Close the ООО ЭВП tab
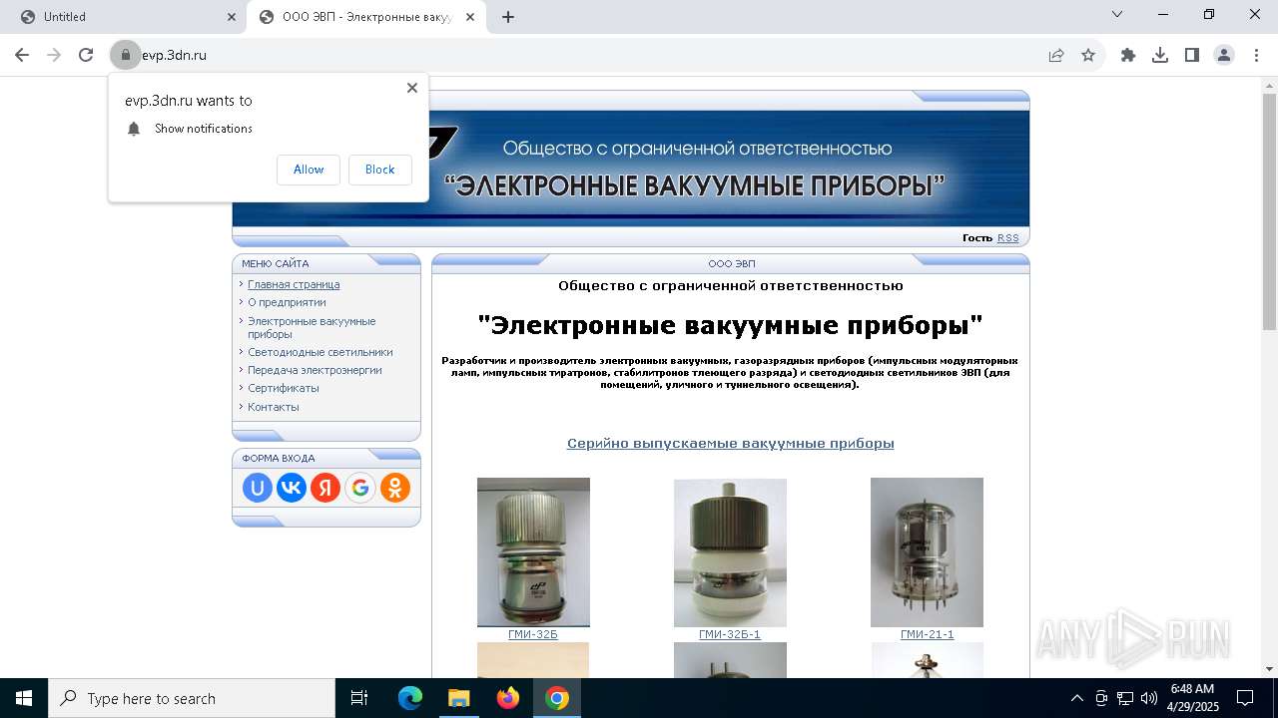 pos(471,17)
